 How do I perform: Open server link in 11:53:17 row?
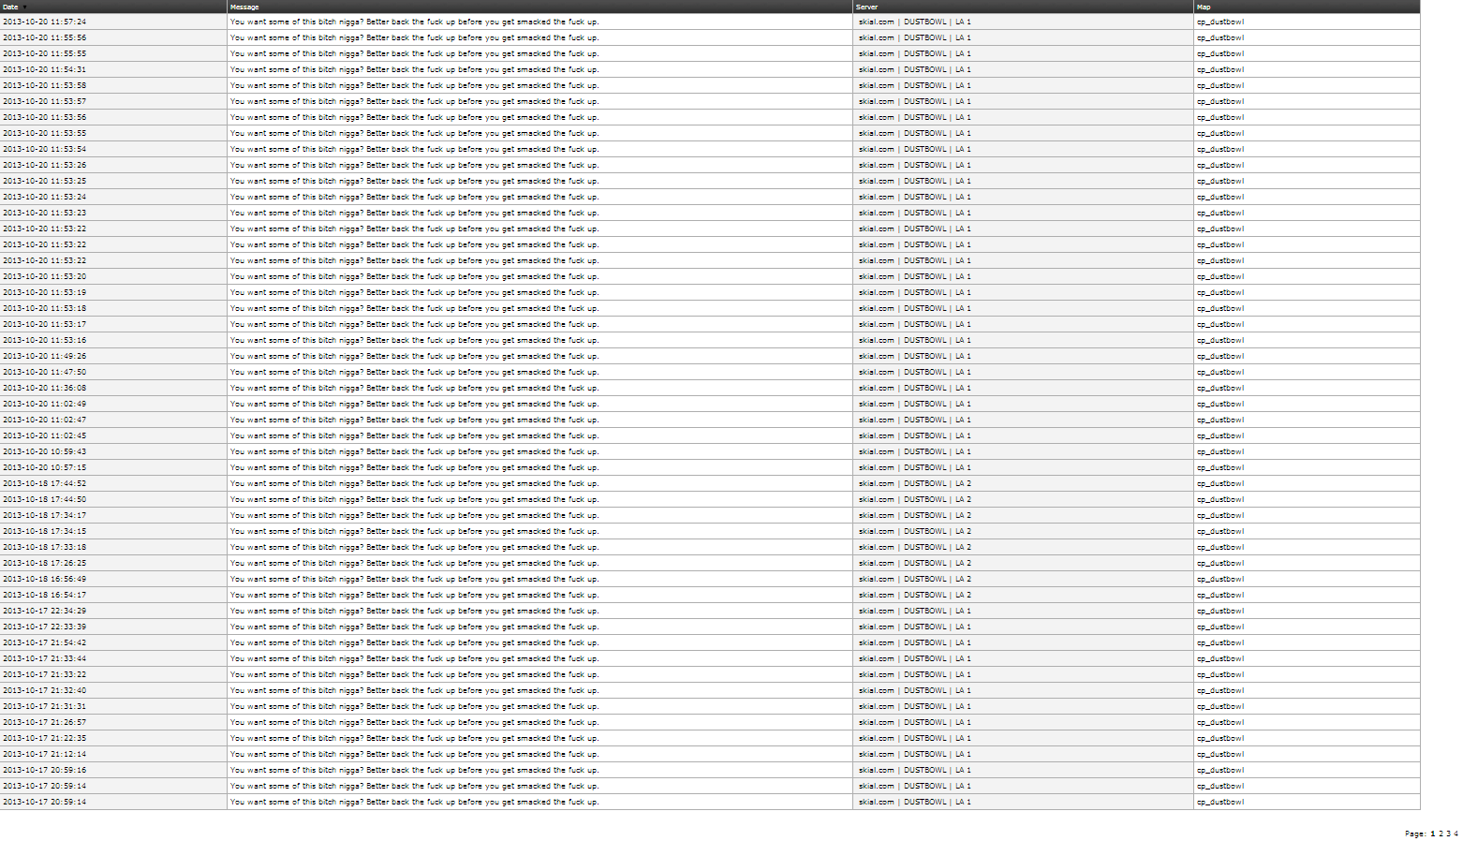tap(914, 324)
